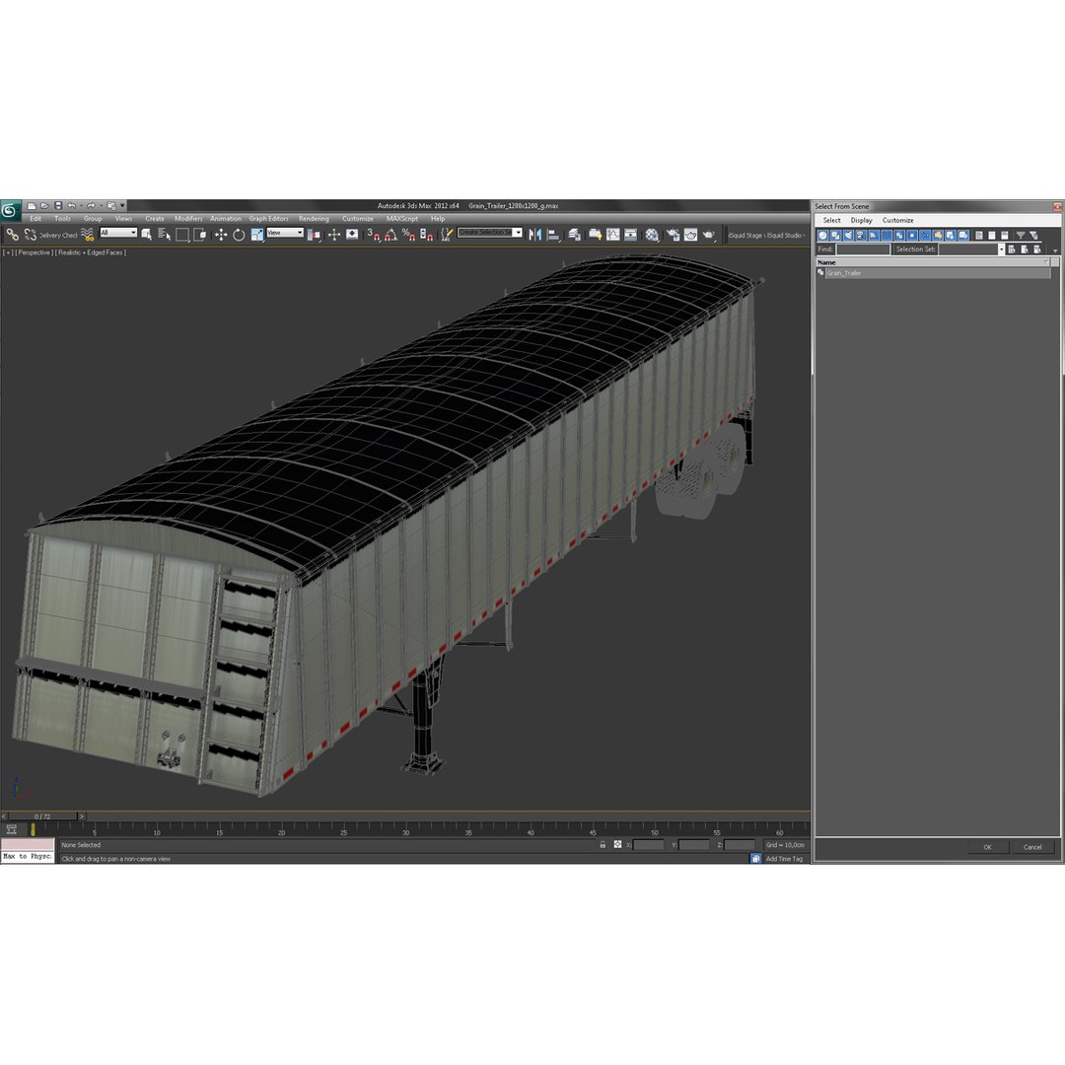
Task: Activate the Select and Rotate tool
Action: [x=239, y=235]
